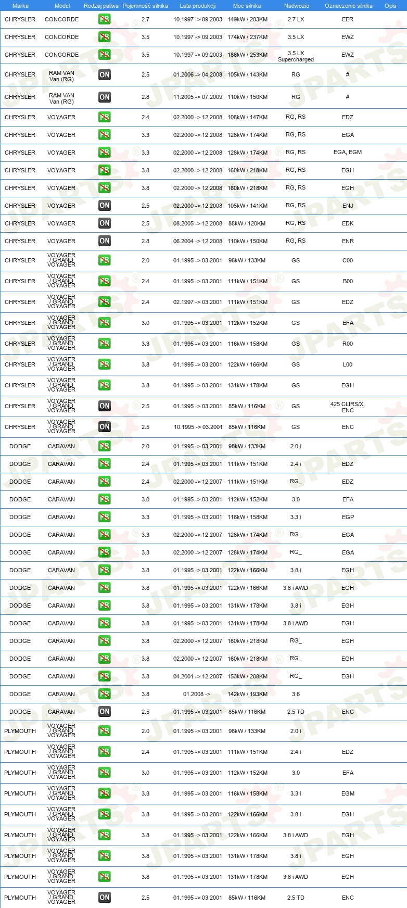The image size is (407, 908).
Task: Click diesel ON icon in the ENJ row
Action: (105, 206)
